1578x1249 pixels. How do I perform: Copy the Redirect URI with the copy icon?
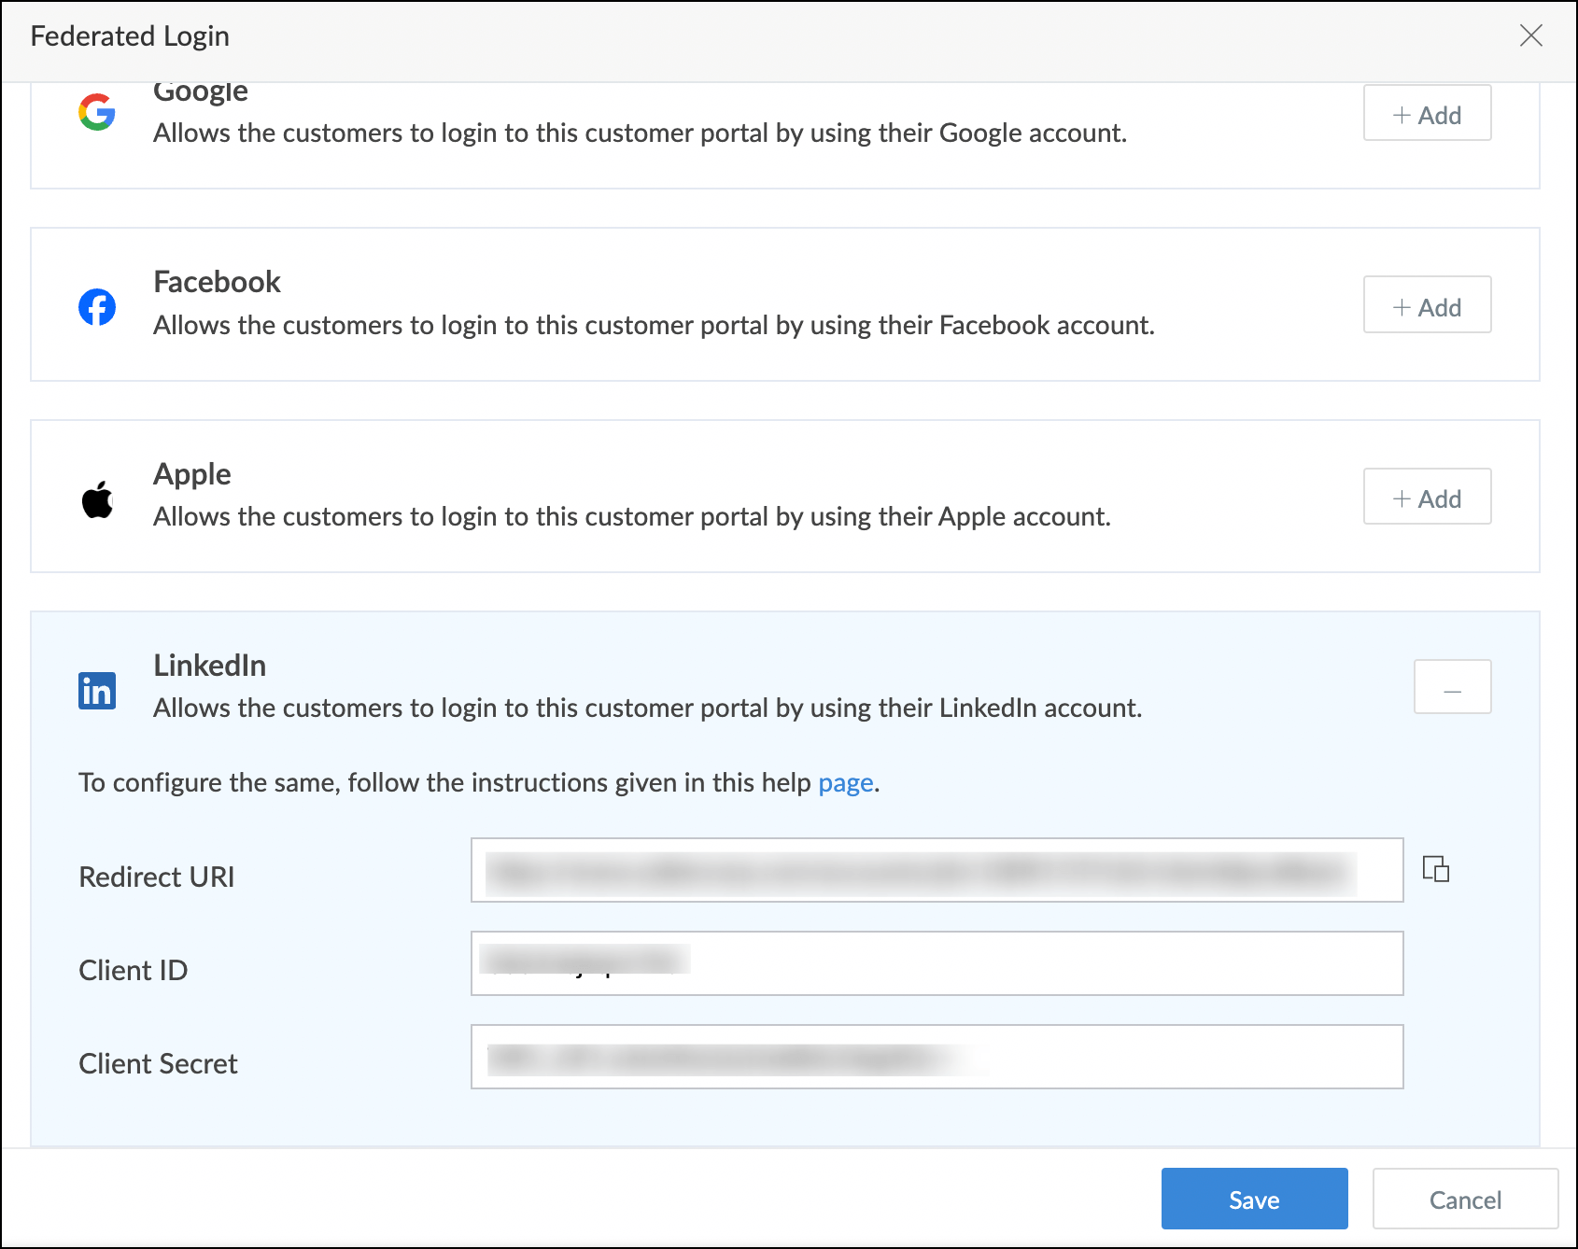tap(1435, 869)
